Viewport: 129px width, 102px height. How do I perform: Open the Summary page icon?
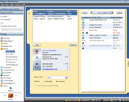click(x=2, y=38)
